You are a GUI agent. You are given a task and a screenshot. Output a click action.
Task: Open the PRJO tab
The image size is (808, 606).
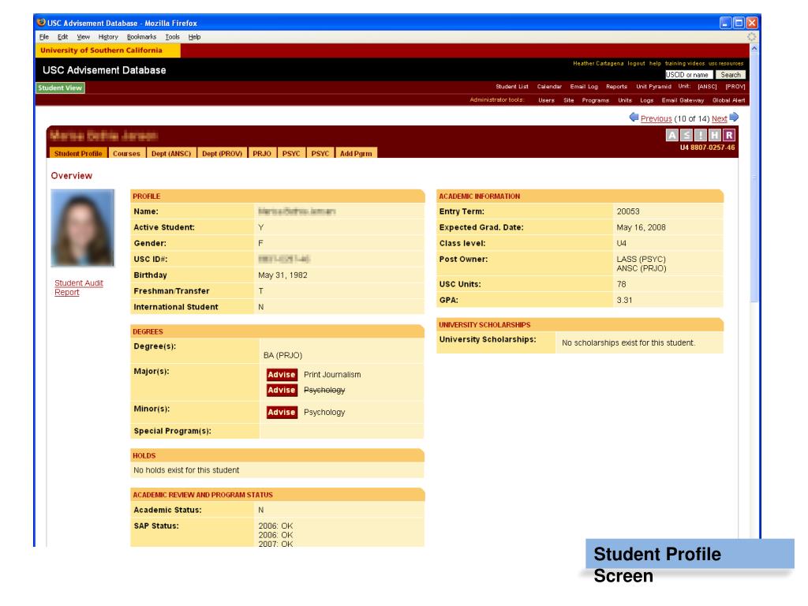262,154
